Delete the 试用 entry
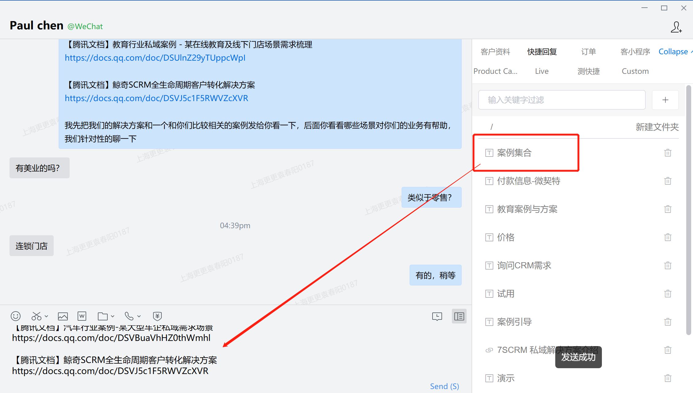This screenshot has height=393, width=693. click(668, 293)
